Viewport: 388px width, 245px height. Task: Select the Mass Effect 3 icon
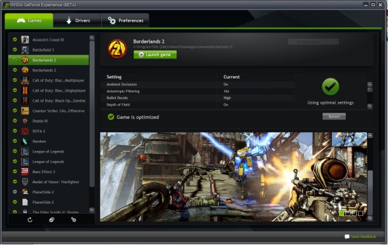[x=25, y=172]
